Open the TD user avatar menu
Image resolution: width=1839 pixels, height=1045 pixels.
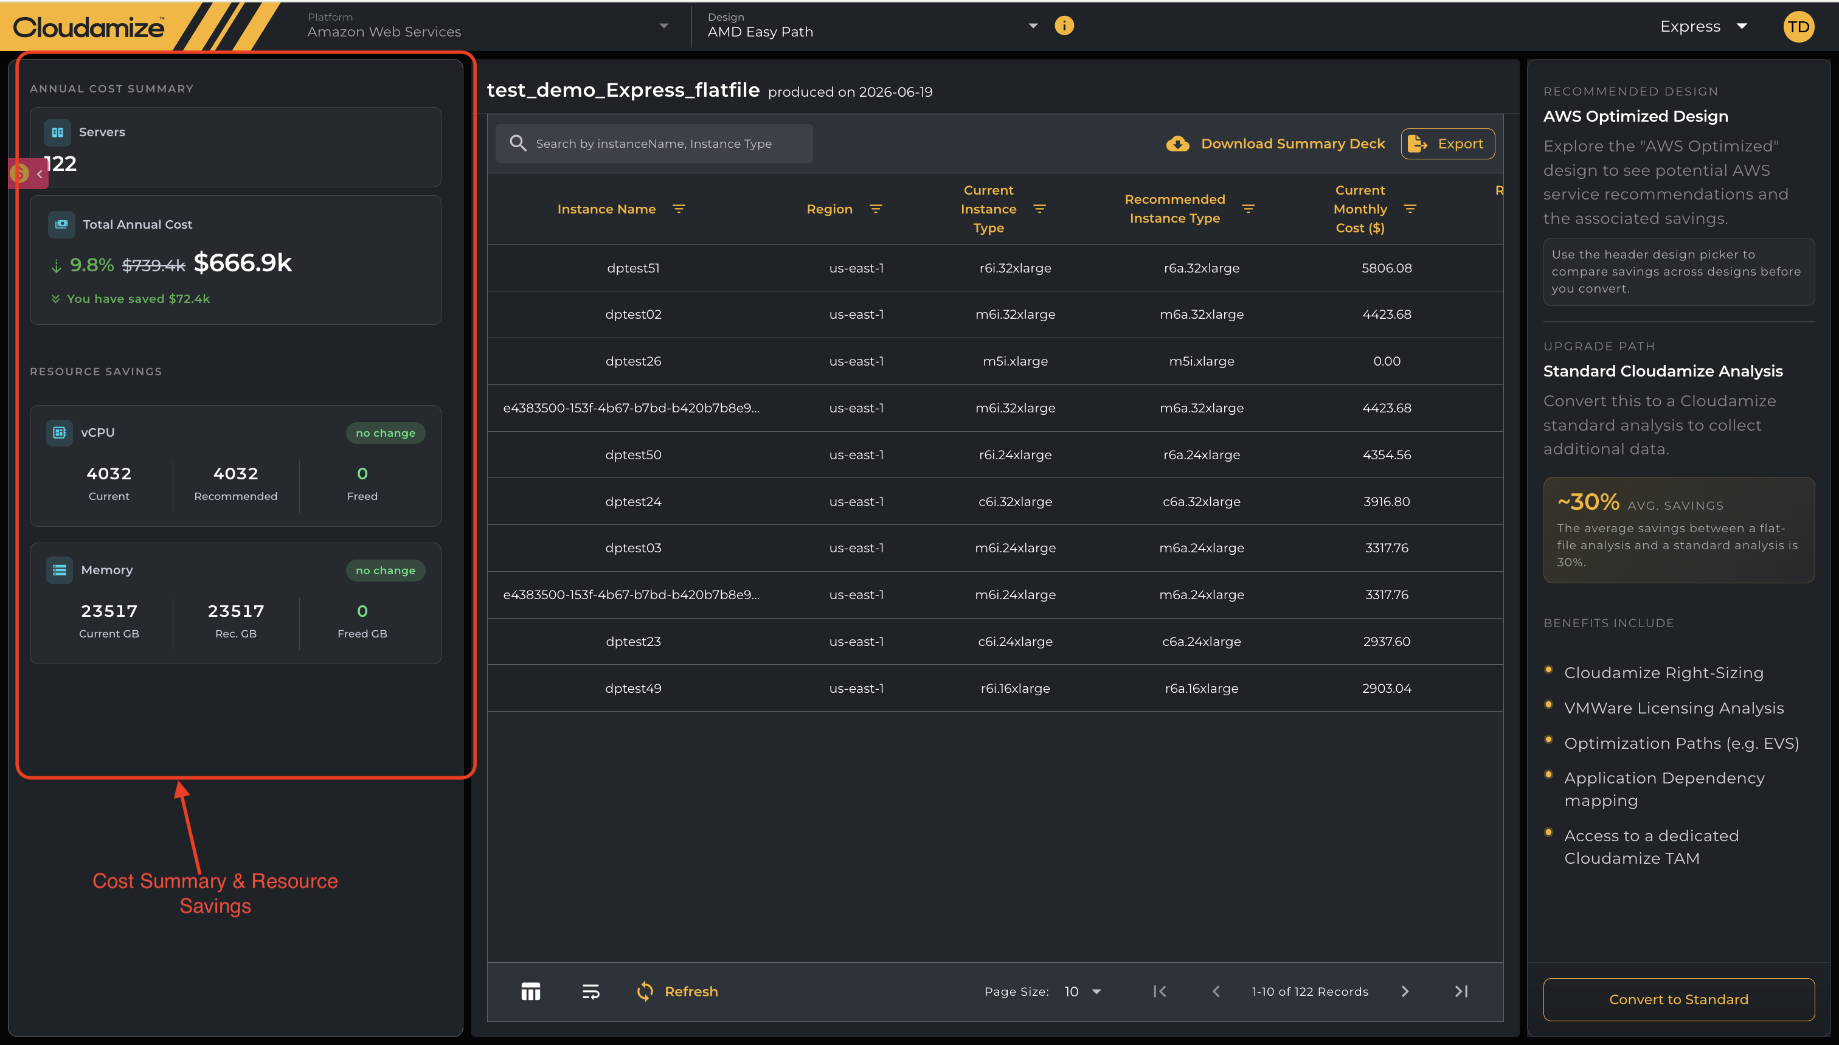click(x=1798, y=27)
